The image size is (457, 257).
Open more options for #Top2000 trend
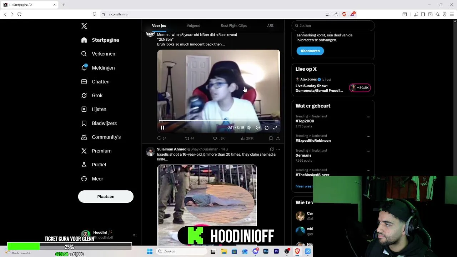(368, 117)
